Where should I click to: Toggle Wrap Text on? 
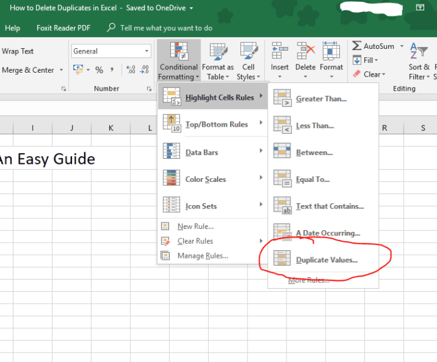(x=18, y=51)
